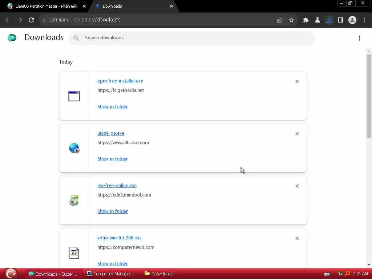
Task: Go forward using the browser forward arrow
Action: [20, 20]
